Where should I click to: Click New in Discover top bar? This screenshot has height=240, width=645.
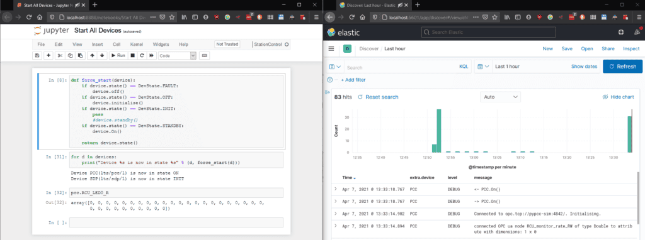click(547, 48)
